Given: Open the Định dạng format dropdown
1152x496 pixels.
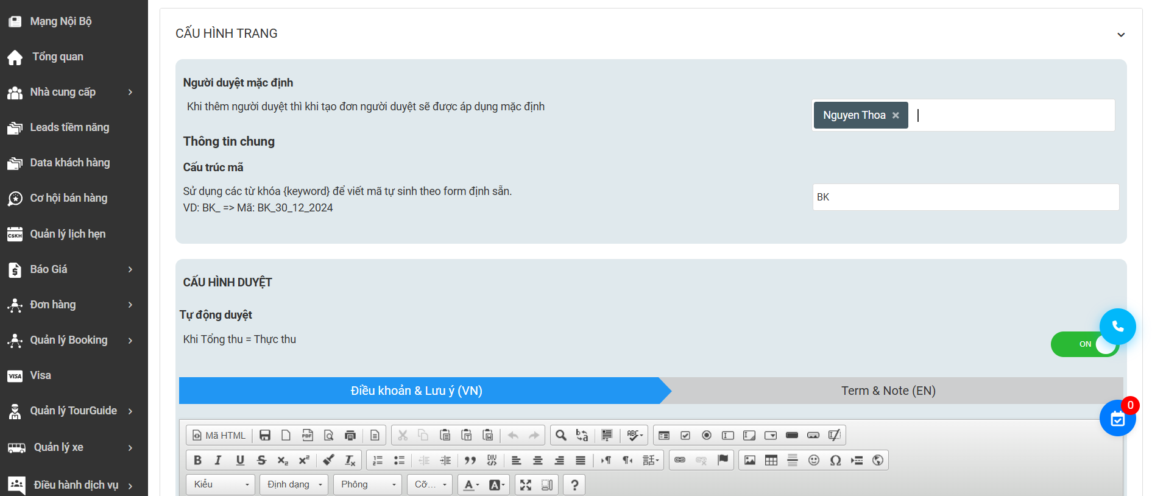Looking at the screenshot, I should point(294,485).
